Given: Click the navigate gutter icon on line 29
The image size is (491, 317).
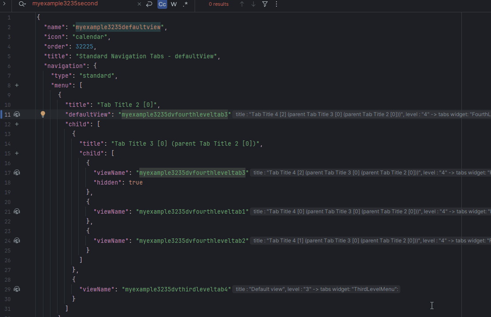Looking at the screenshot, I should (17, 289).
